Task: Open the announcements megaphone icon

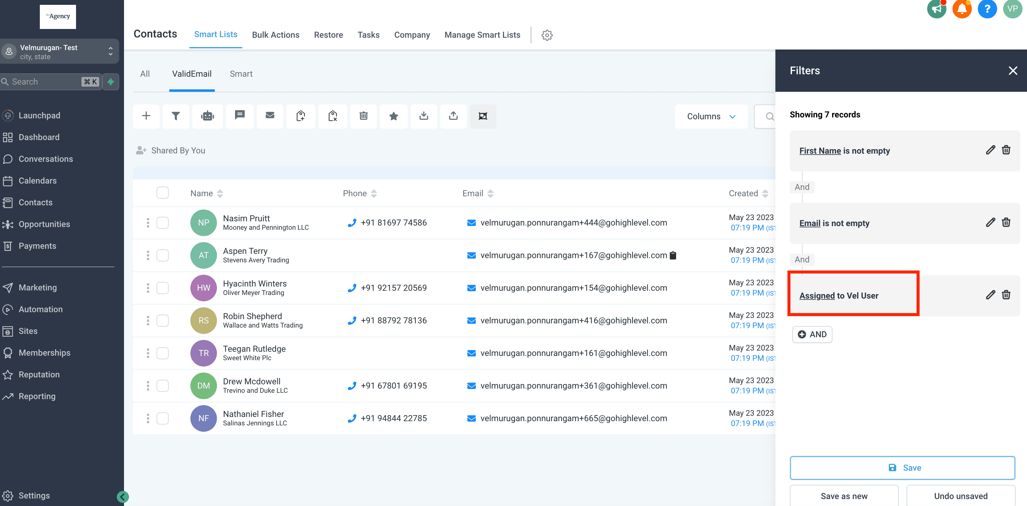Action: (936, 9)
